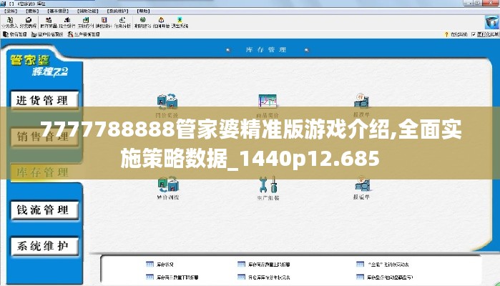Click the left arrow beside the 库存管理 heading
The image size is (500, 286).
(x=228, y=50)
